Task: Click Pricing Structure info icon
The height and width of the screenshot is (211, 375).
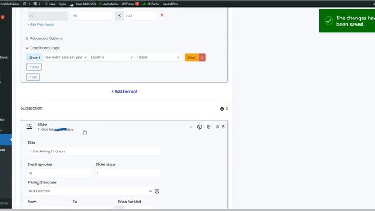Action: coord(157,192)
